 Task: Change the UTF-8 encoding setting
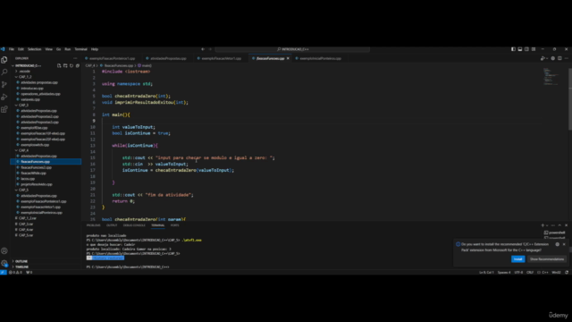(518, 272)
